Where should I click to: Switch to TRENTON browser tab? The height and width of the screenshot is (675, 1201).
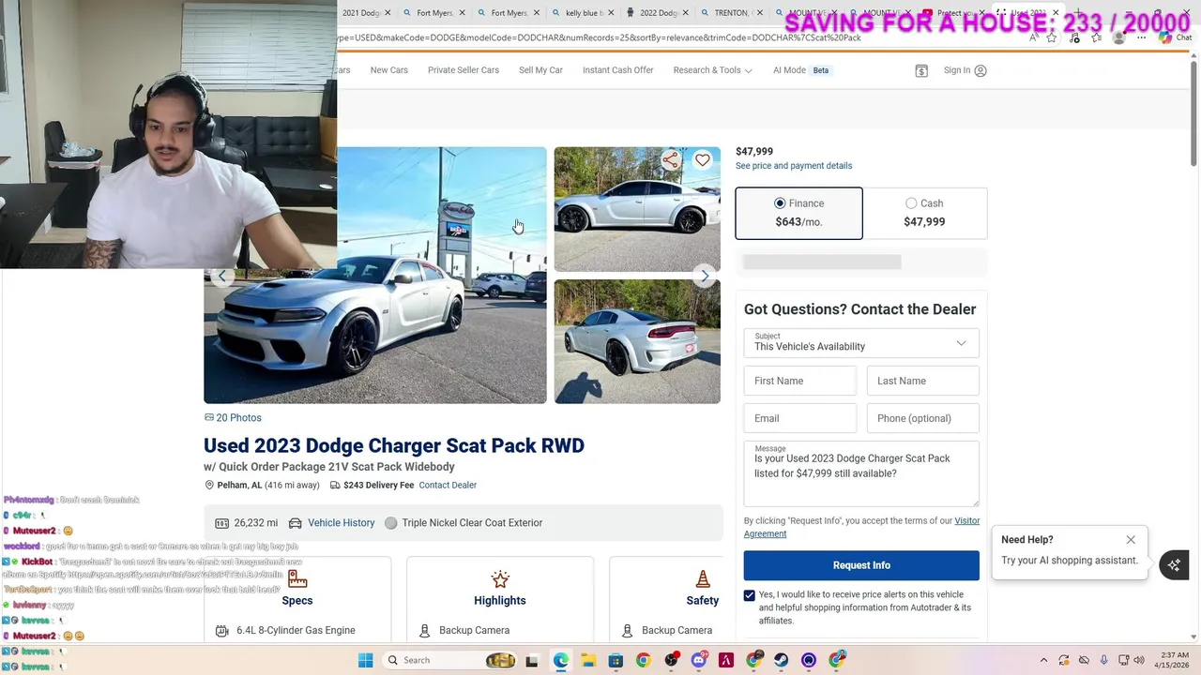coord(732,13)
